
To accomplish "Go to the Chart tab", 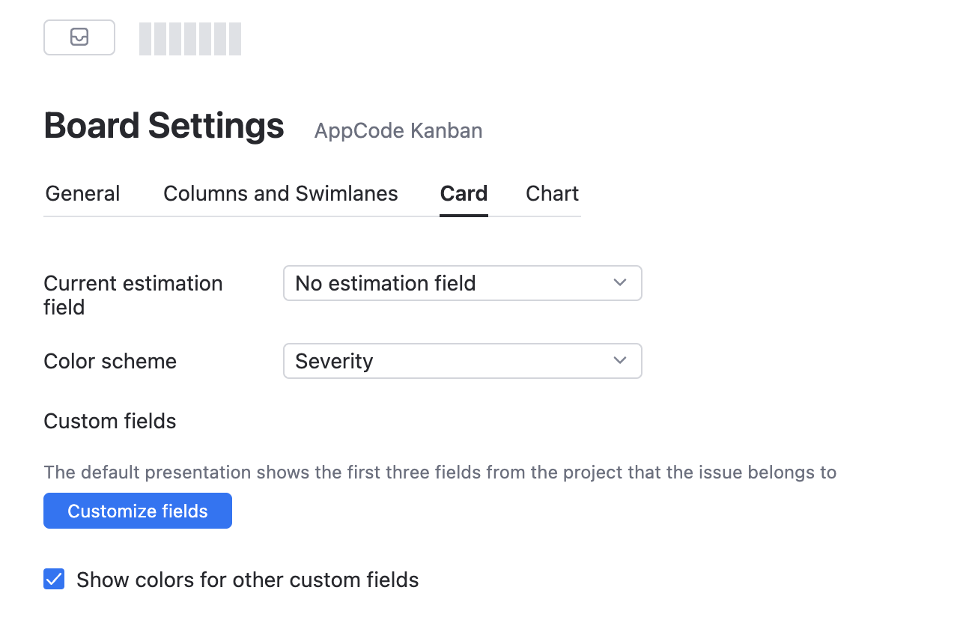I will coord(552,193).
